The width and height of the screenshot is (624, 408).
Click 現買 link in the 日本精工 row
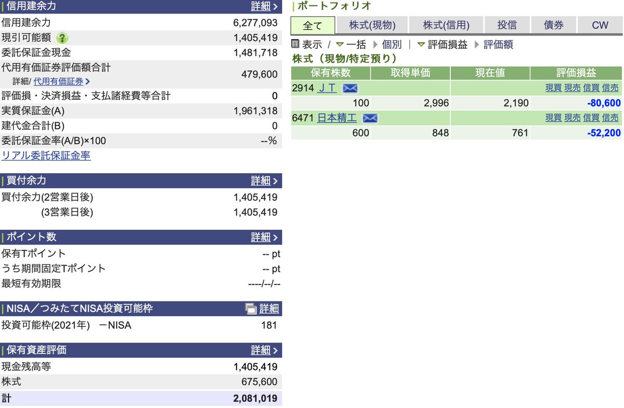point(553,118)
